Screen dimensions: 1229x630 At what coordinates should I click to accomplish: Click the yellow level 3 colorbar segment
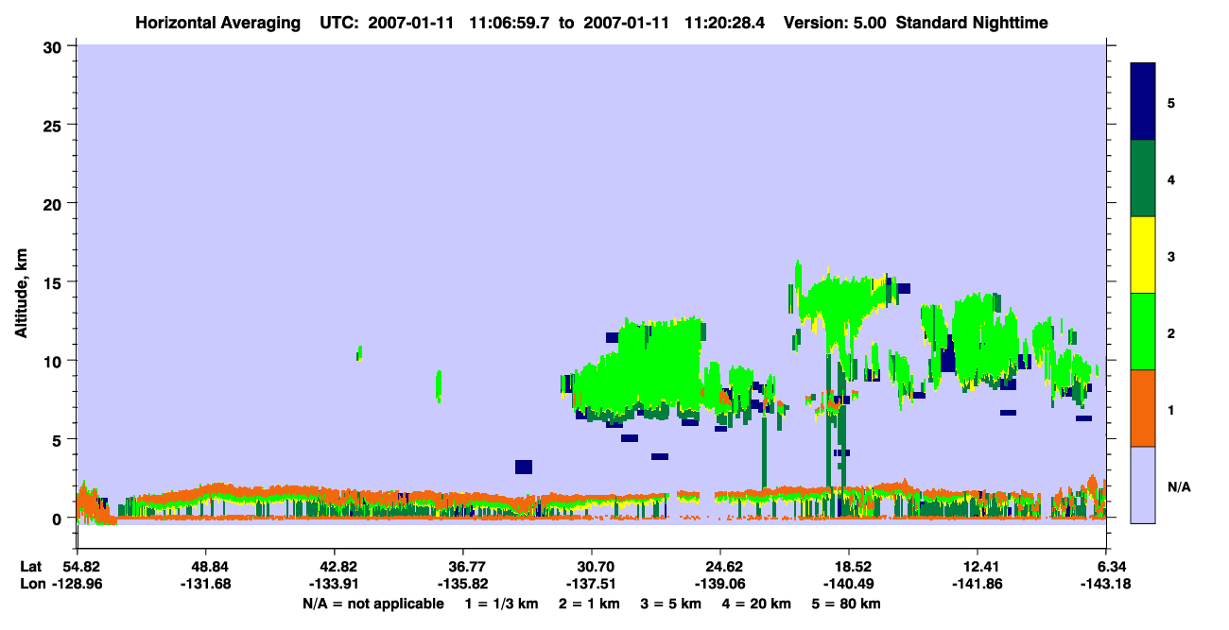pyautogui.click(x=1143, y=255)
